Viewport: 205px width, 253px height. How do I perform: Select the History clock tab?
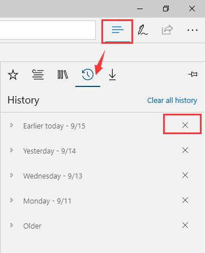tap(88, 74)
